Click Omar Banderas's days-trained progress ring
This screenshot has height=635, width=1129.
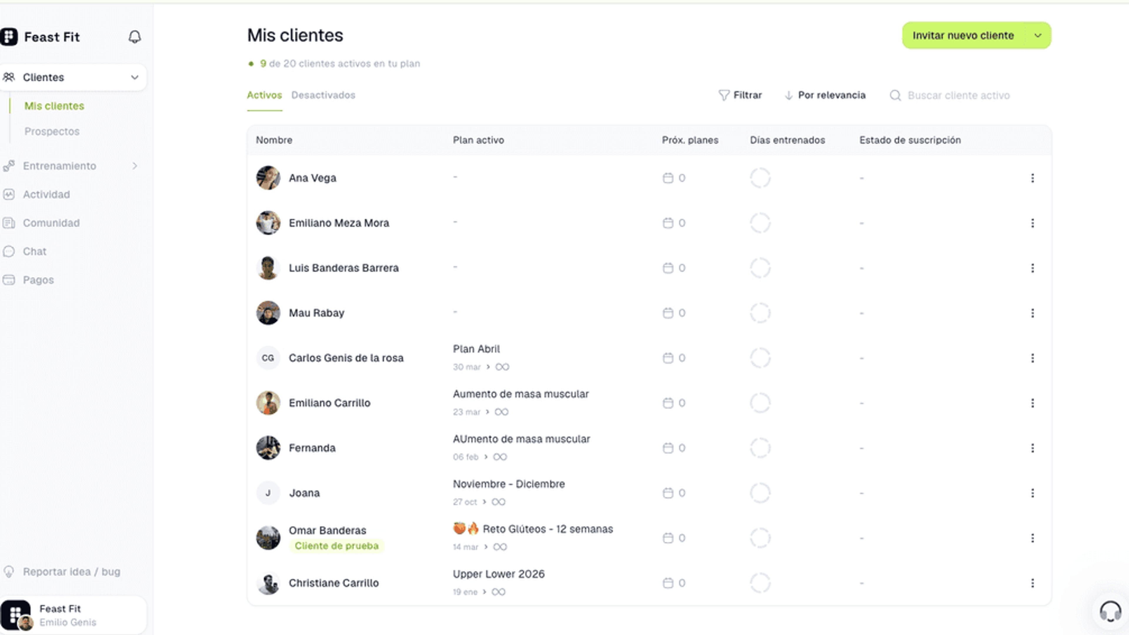(x=760, y=538)
